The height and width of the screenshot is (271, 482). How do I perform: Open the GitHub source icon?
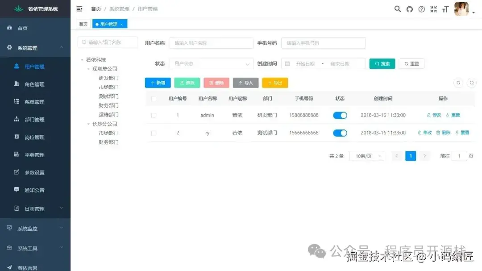409,9
